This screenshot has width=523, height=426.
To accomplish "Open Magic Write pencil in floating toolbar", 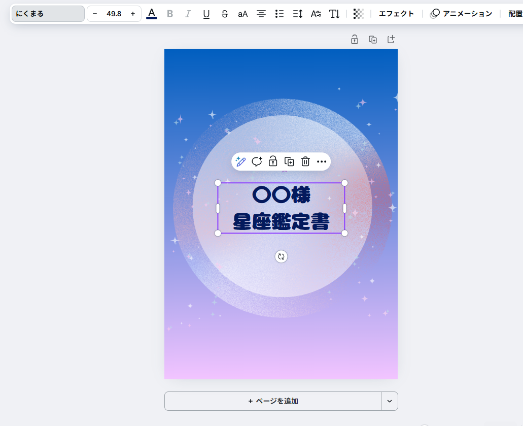I will coord(240,161).
